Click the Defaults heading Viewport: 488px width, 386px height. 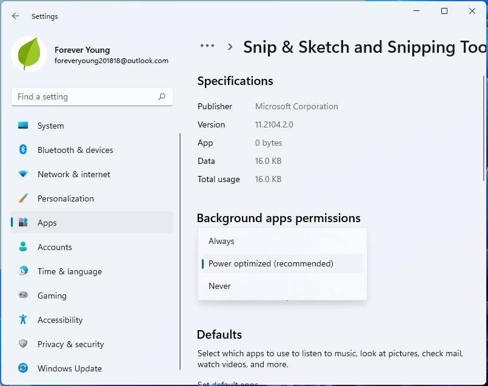219,334
